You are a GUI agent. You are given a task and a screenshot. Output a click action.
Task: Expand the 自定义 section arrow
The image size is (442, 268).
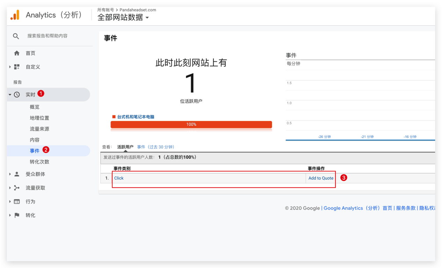tap(10, 67)
